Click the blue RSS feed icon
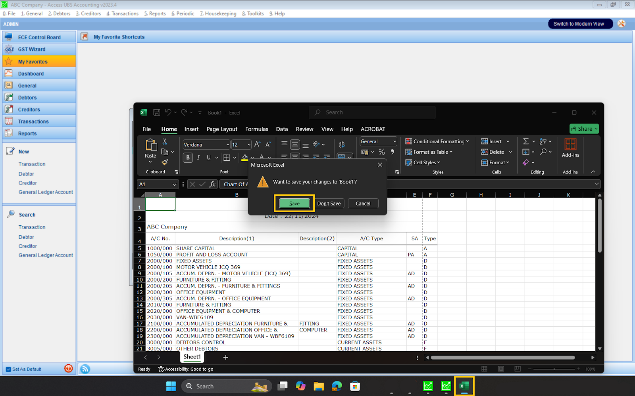The height and width of the screenshot is (396, 635). (85, 369)
